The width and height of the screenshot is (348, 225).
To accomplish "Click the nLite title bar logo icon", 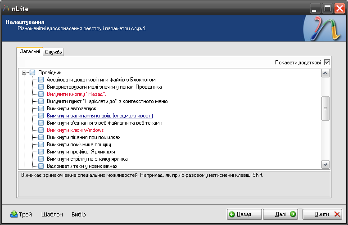I will coord(6,9).
